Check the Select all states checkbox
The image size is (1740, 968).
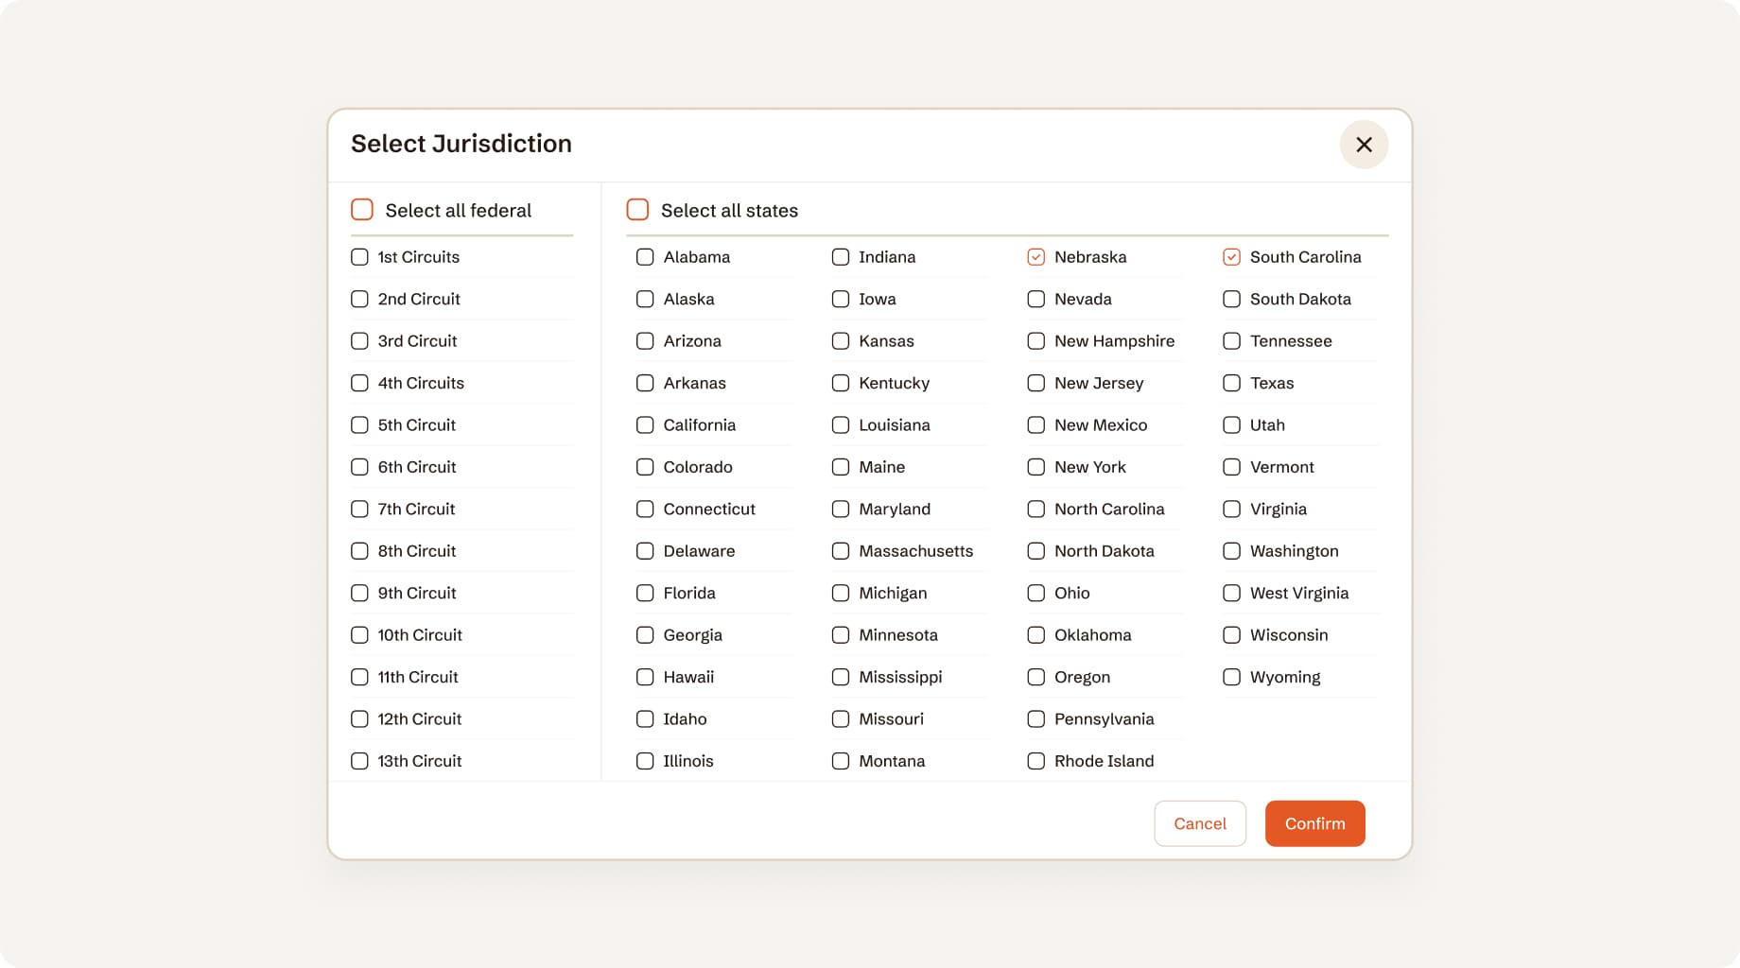(x=638, y=210)
